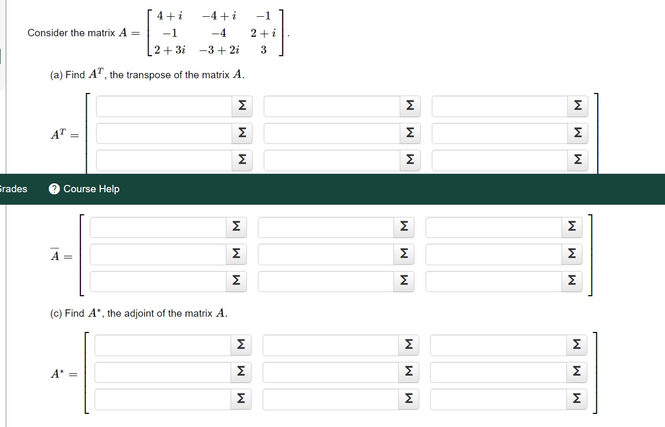Viewport: 665px width, 427px height.
Task: Click the first input field of A transpose
Action: [163, 106]
